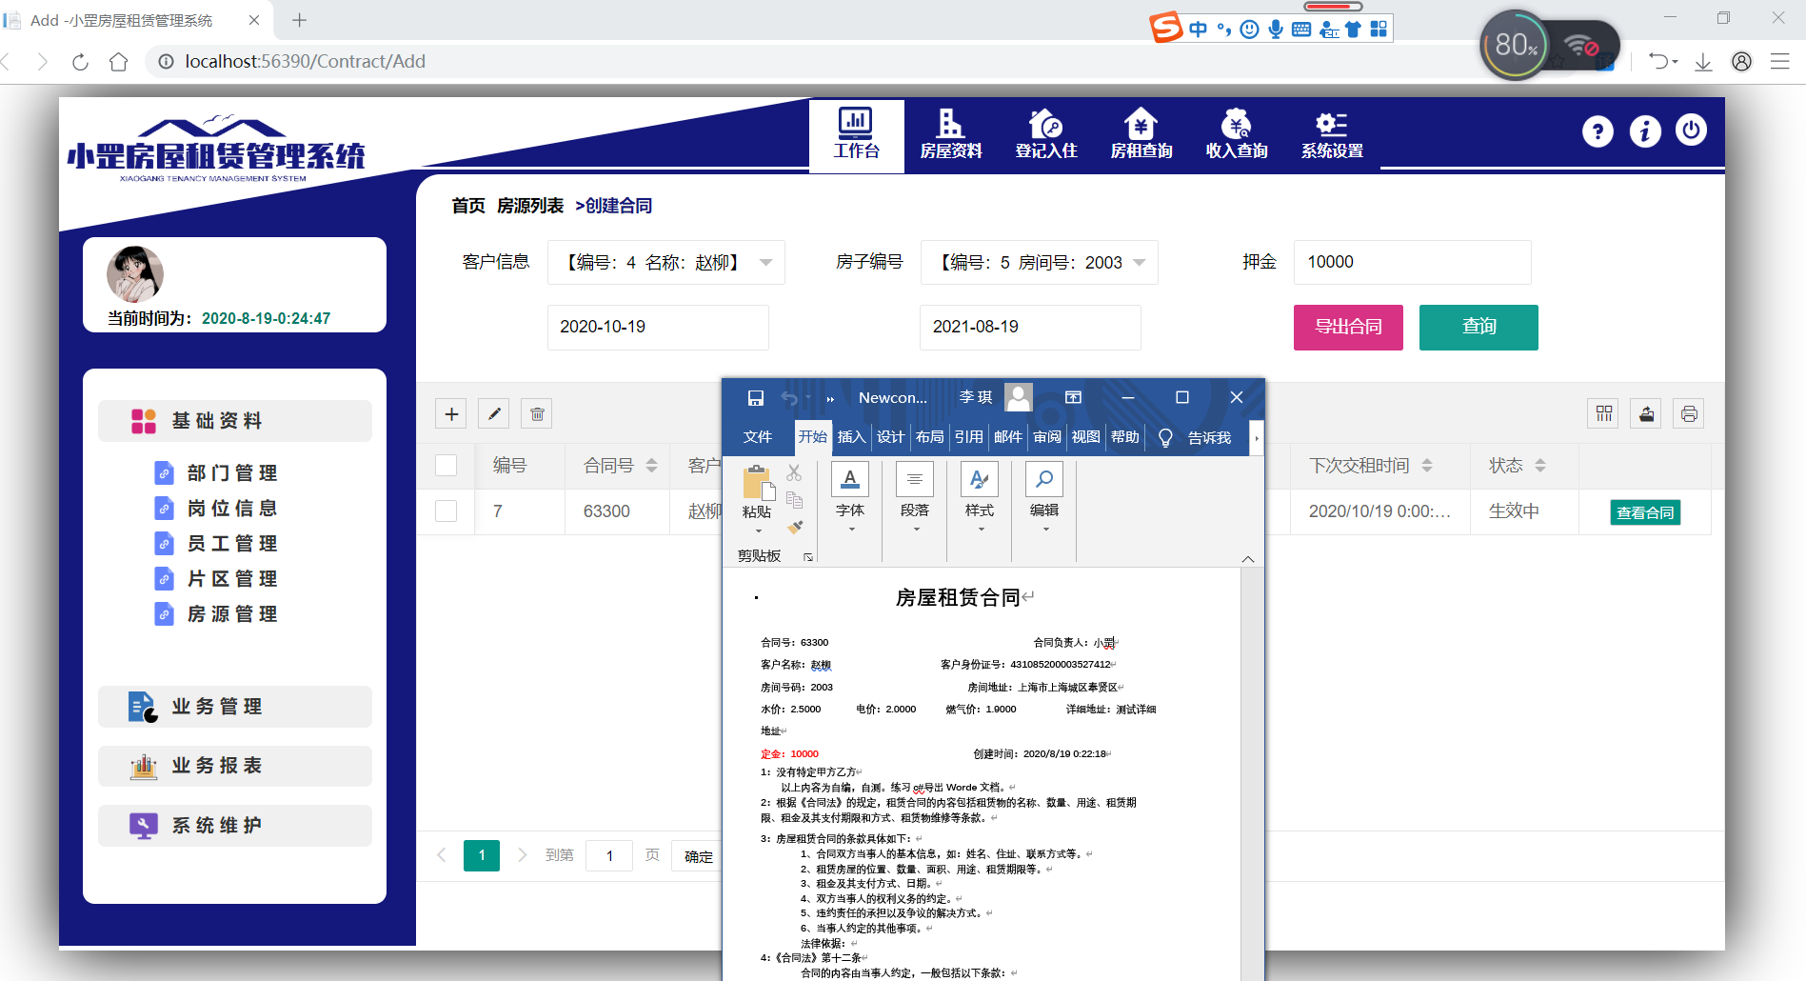
Task: Select the Paste tool in Word ribbon
Action: click(757, 495)
